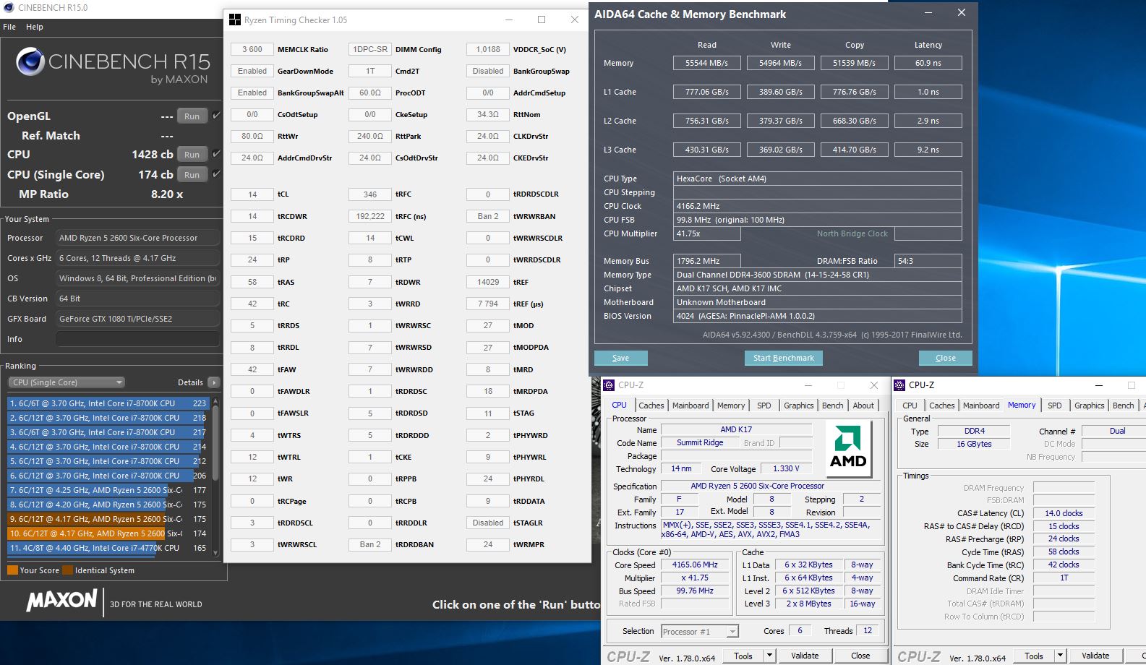Image resolution: width=1146 pixels, height=665 pixels.
Task: Open Memory tab in left CPU-Z
Action: tap(731, 406)
